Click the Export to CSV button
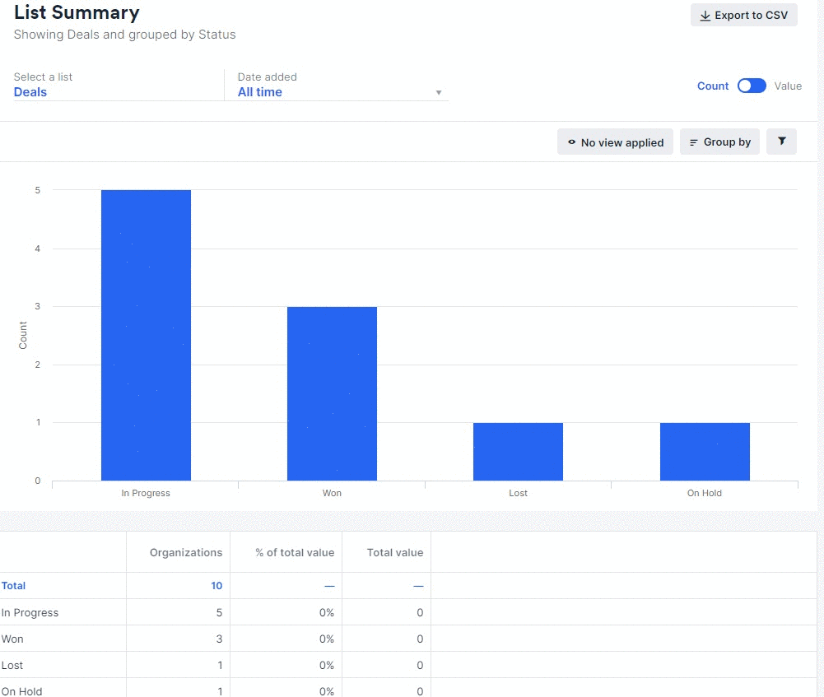 743,15
